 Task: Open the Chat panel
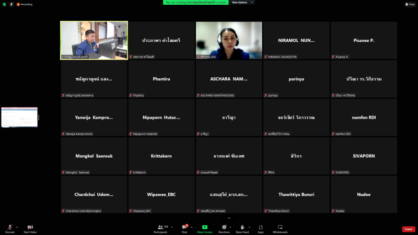184,228
